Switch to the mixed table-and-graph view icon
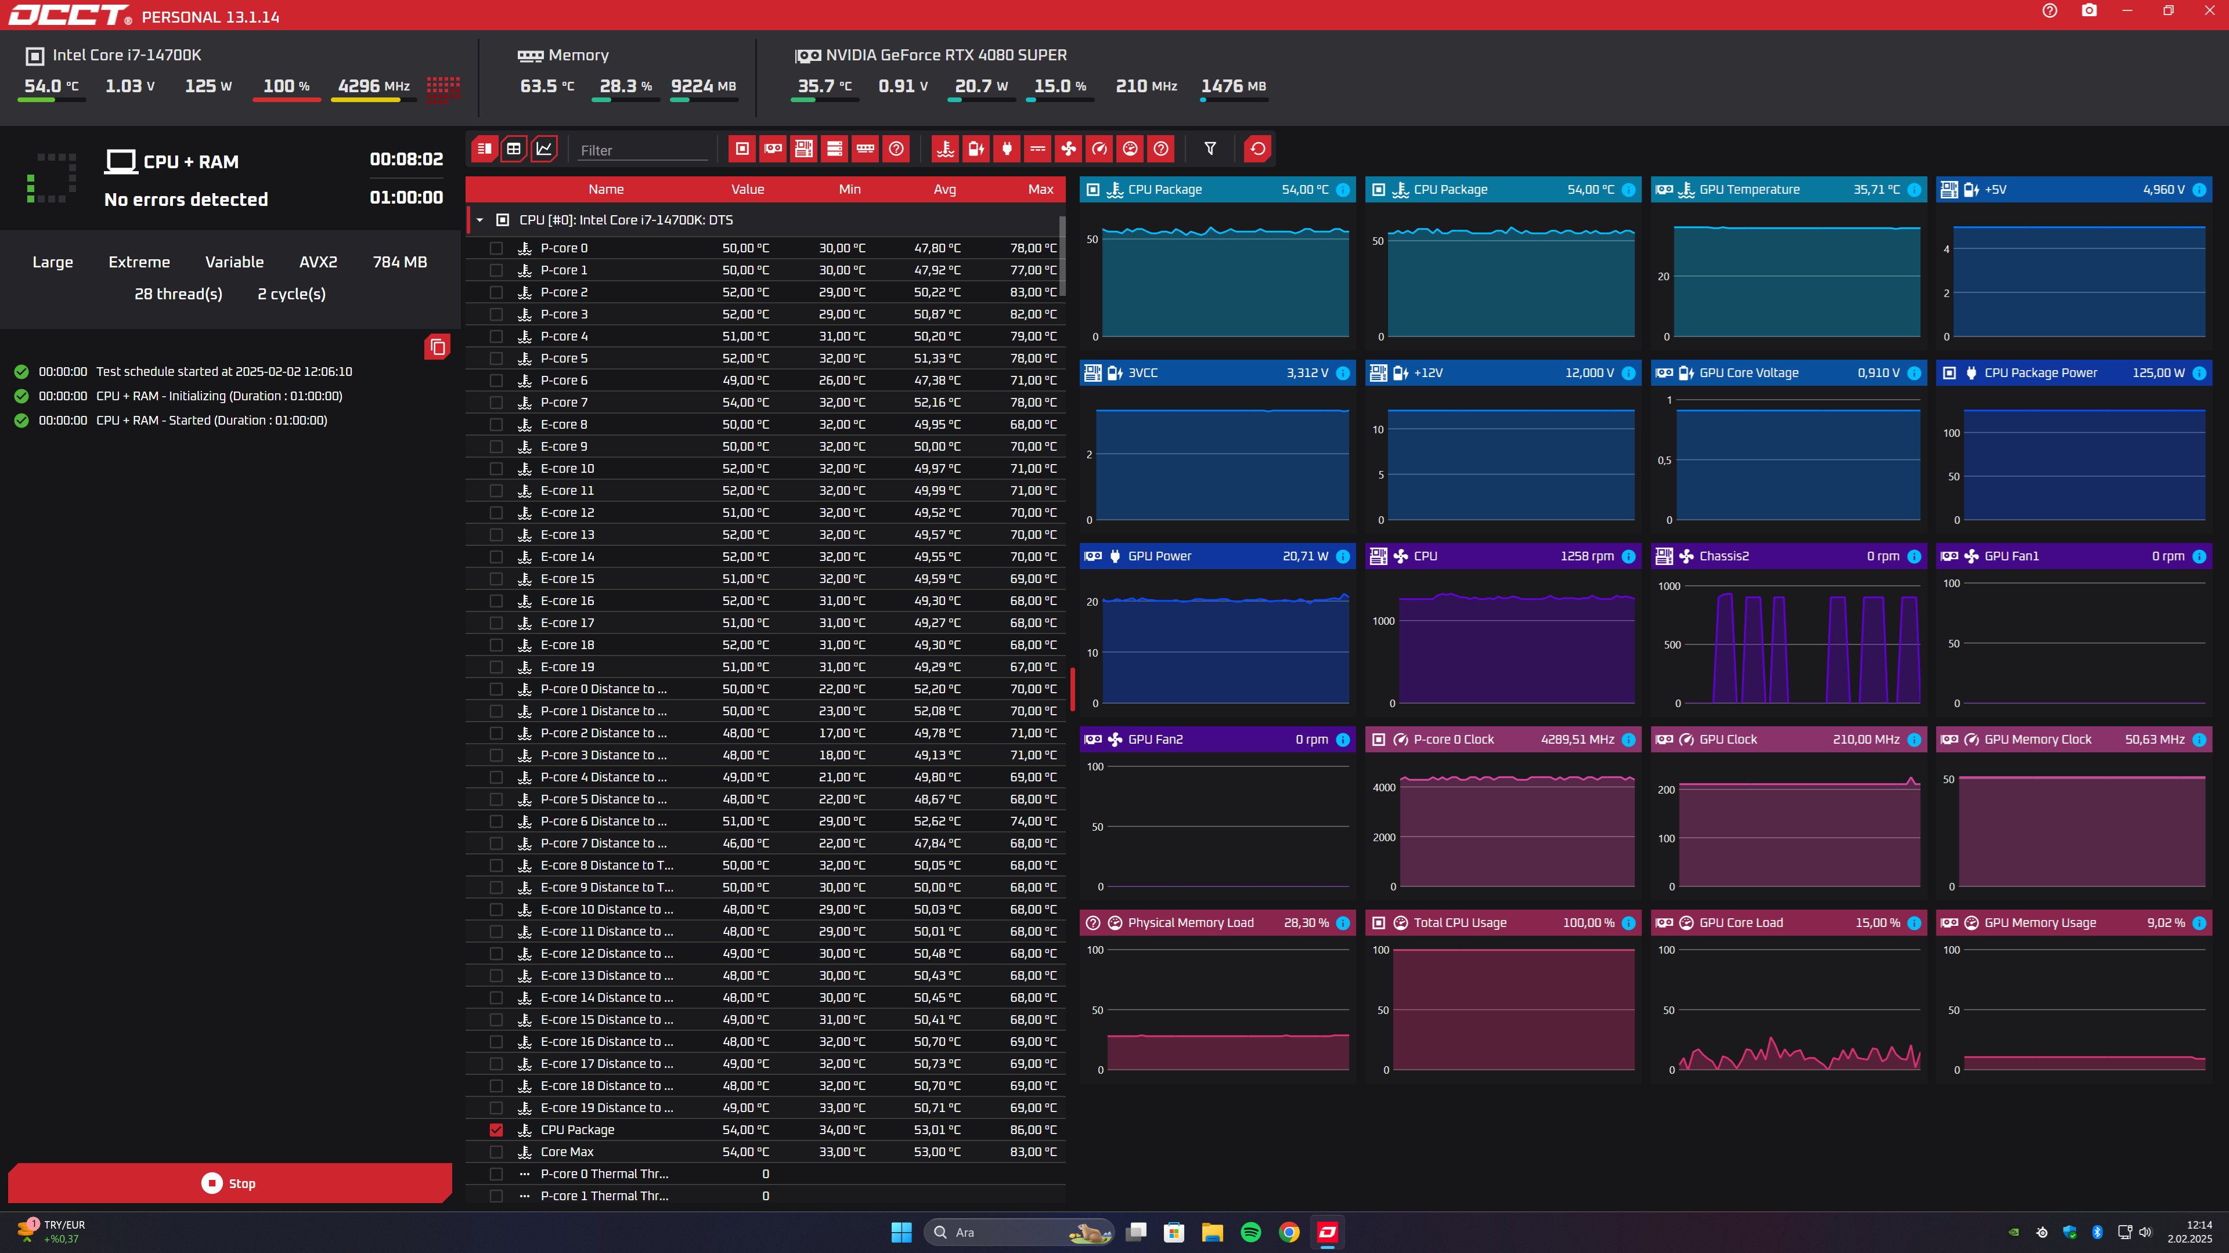The width and height of the screenshot is (2229, 1253). (x=485, y=149)
